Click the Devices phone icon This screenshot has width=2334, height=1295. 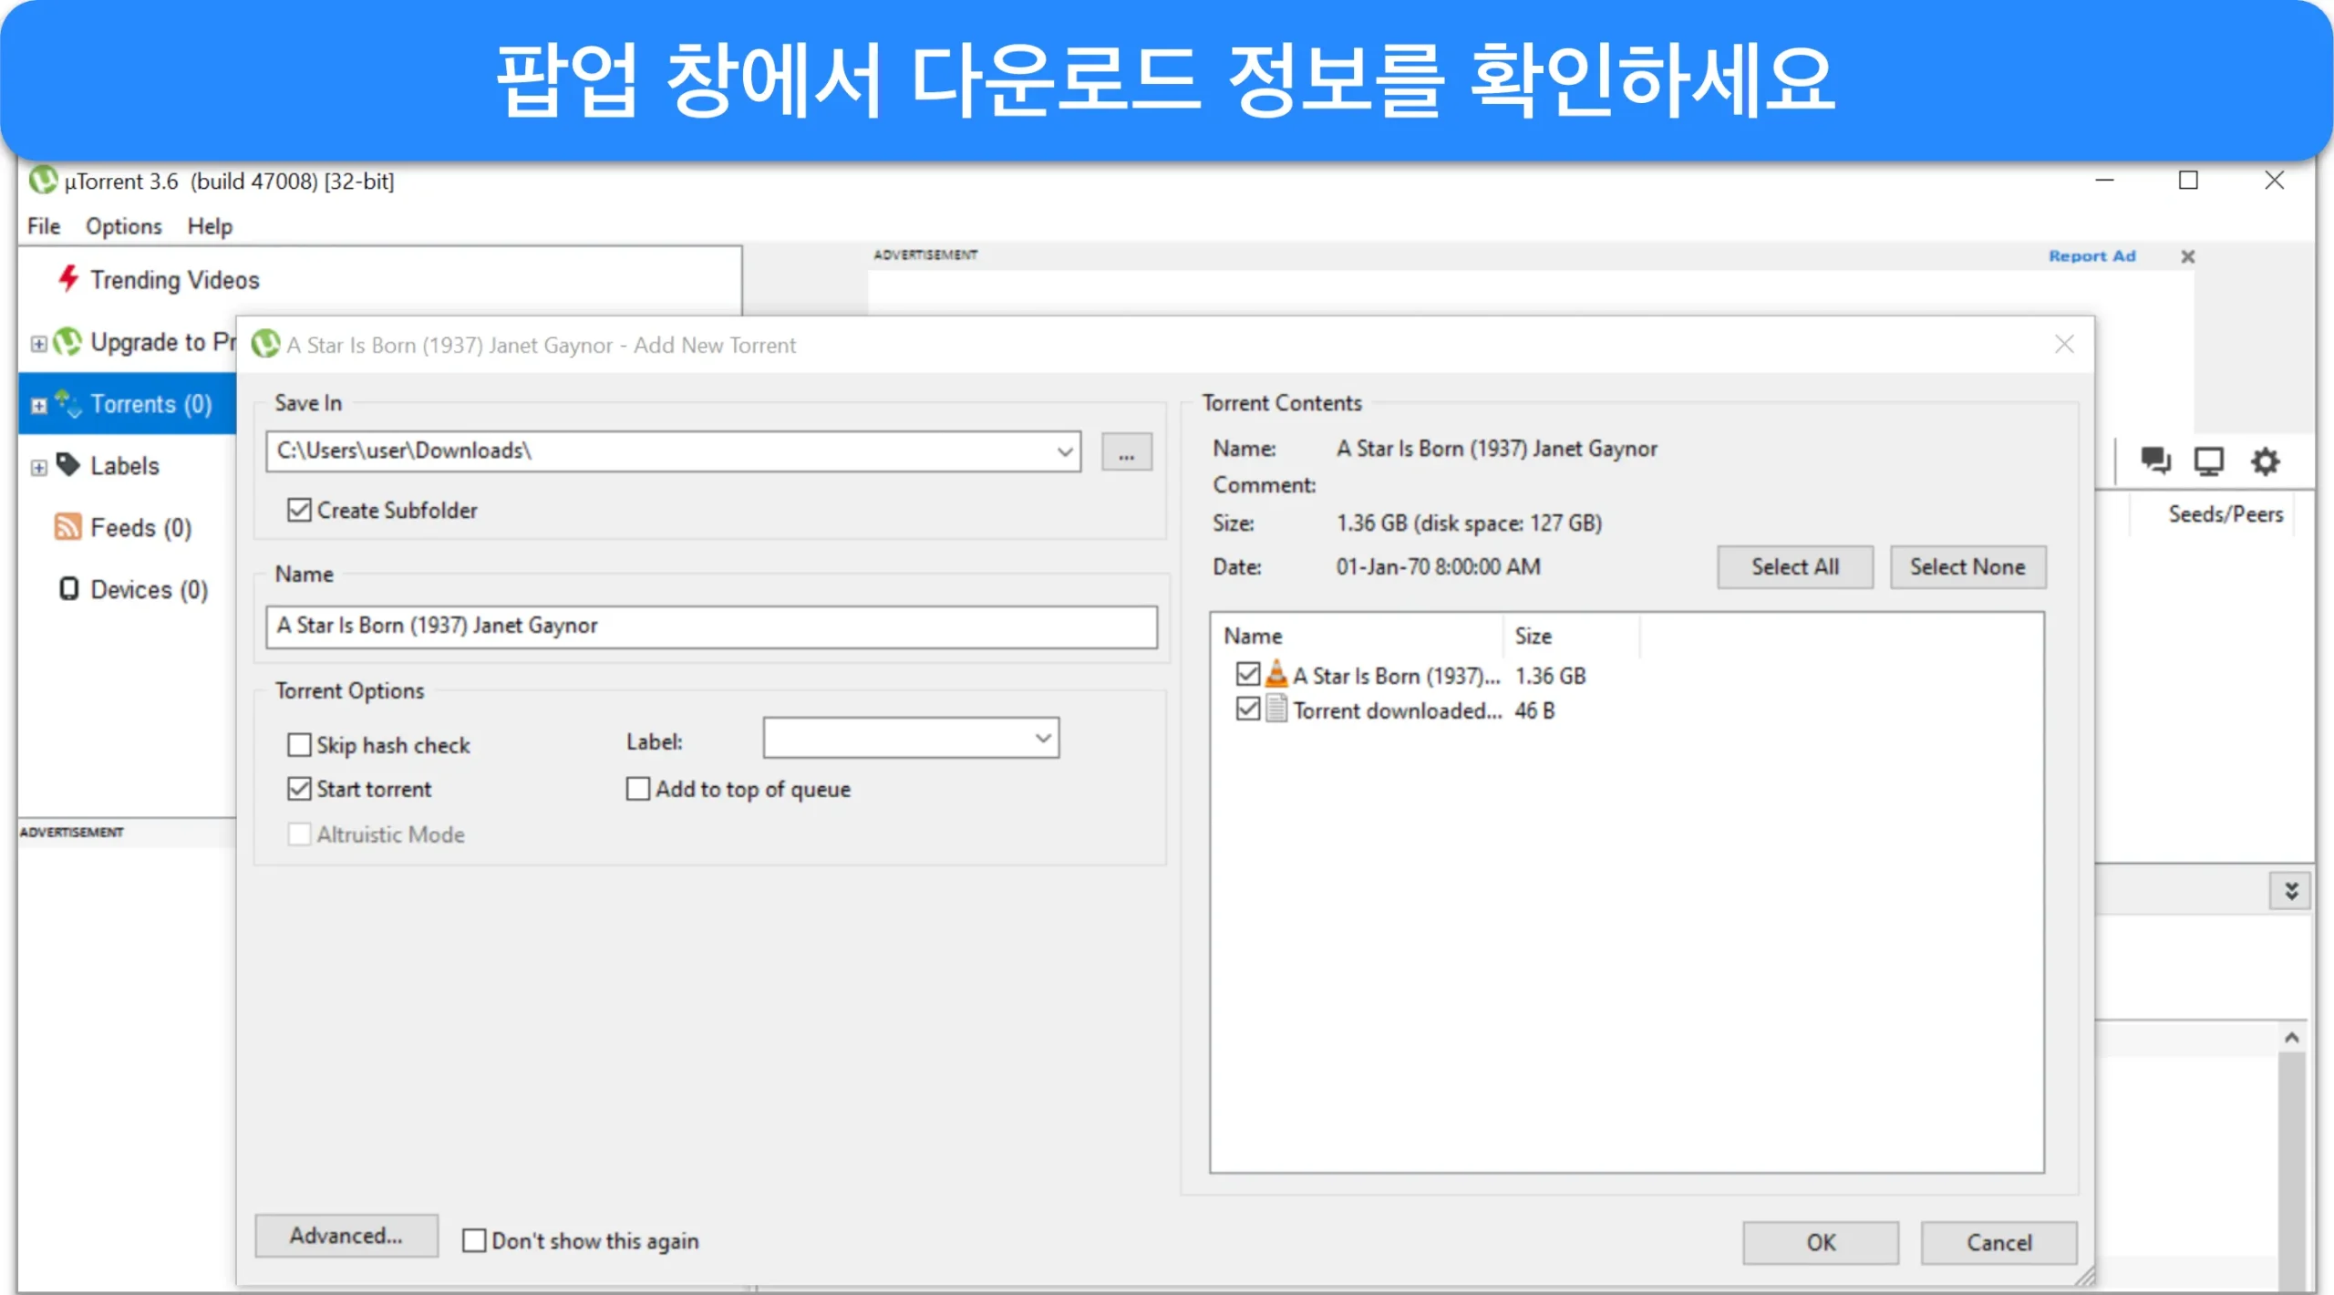(68, 589)
